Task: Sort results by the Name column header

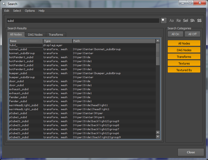Action: 26,41
